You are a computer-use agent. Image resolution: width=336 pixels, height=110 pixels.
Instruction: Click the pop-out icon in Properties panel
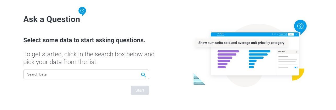pyautogui.click(x=296, y=52)
